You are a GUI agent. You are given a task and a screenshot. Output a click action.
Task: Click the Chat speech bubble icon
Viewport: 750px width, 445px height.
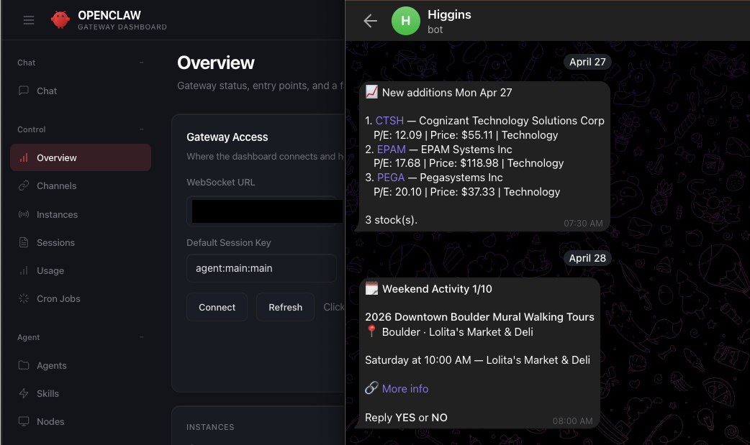point(24,91)
